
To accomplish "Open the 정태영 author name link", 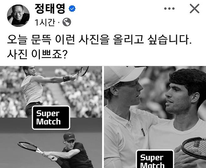I will pos(50,9).
